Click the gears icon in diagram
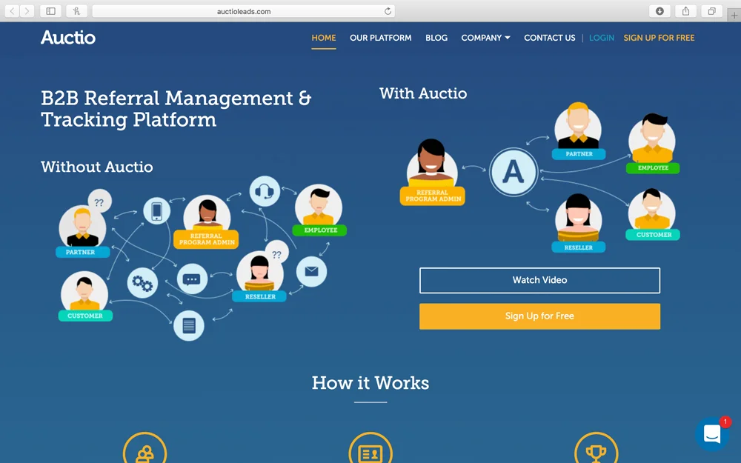The height and width of the screenshot is (463, 741). point(142,283)
